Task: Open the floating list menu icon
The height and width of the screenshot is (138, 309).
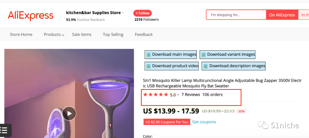Action: 4,130
